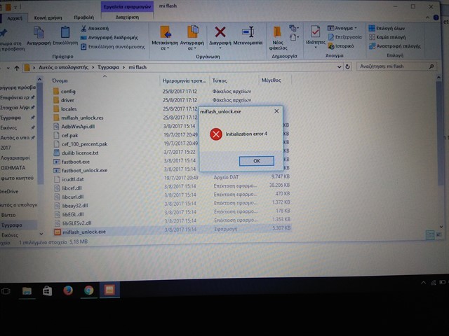Click the Ιστορικό history command

(341, 46)
